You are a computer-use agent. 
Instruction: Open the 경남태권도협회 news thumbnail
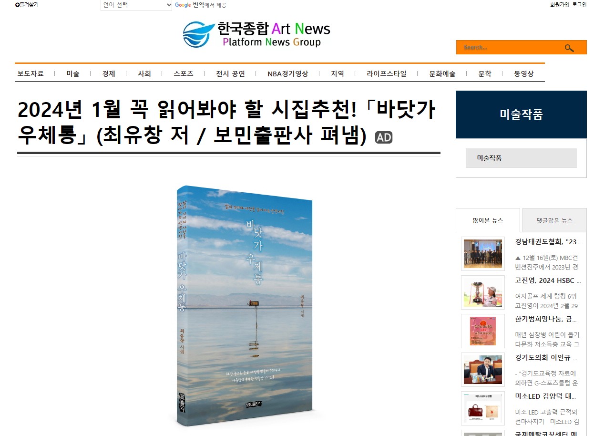tap(483, 254)
